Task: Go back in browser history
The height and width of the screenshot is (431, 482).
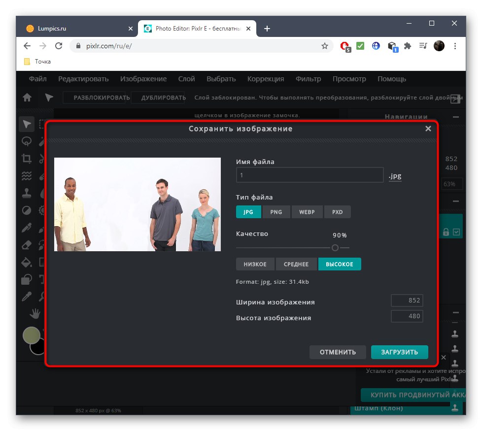Action: 27,46
